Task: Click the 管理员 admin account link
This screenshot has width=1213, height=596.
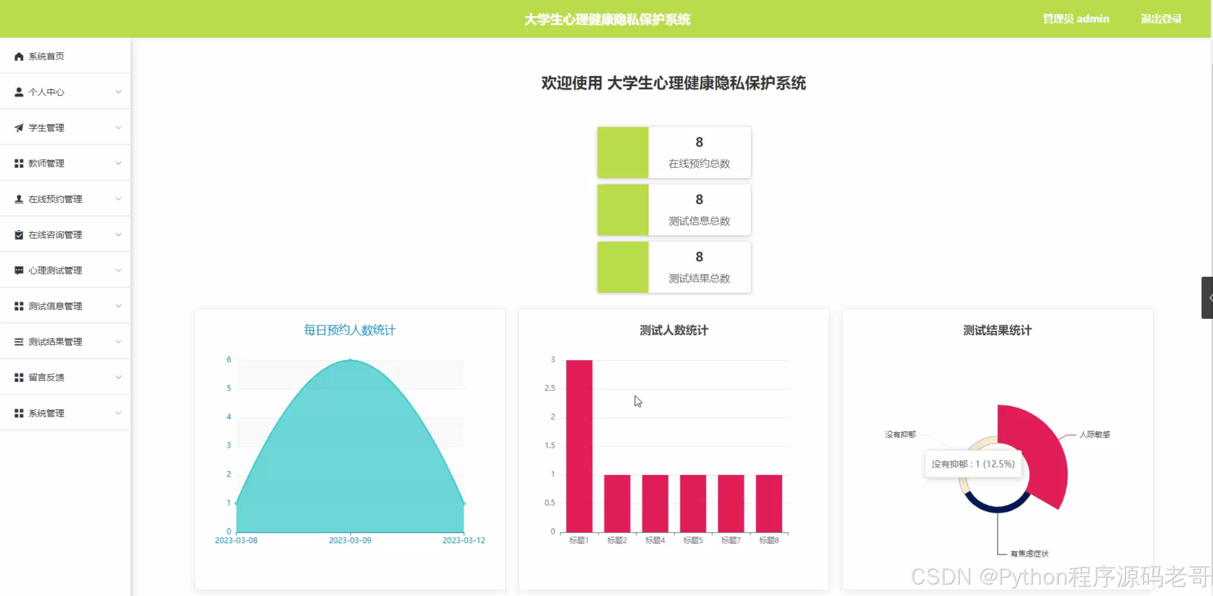Action: 1076,19
